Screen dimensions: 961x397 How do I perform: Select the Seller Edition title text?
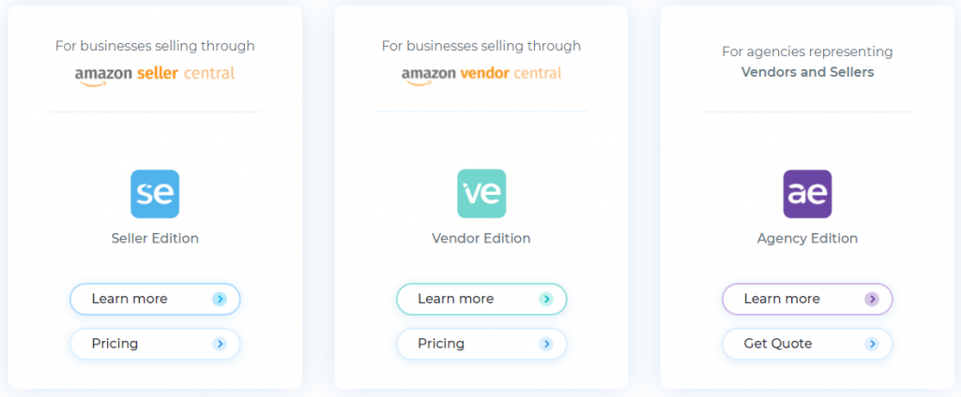(x=155, y=239)
